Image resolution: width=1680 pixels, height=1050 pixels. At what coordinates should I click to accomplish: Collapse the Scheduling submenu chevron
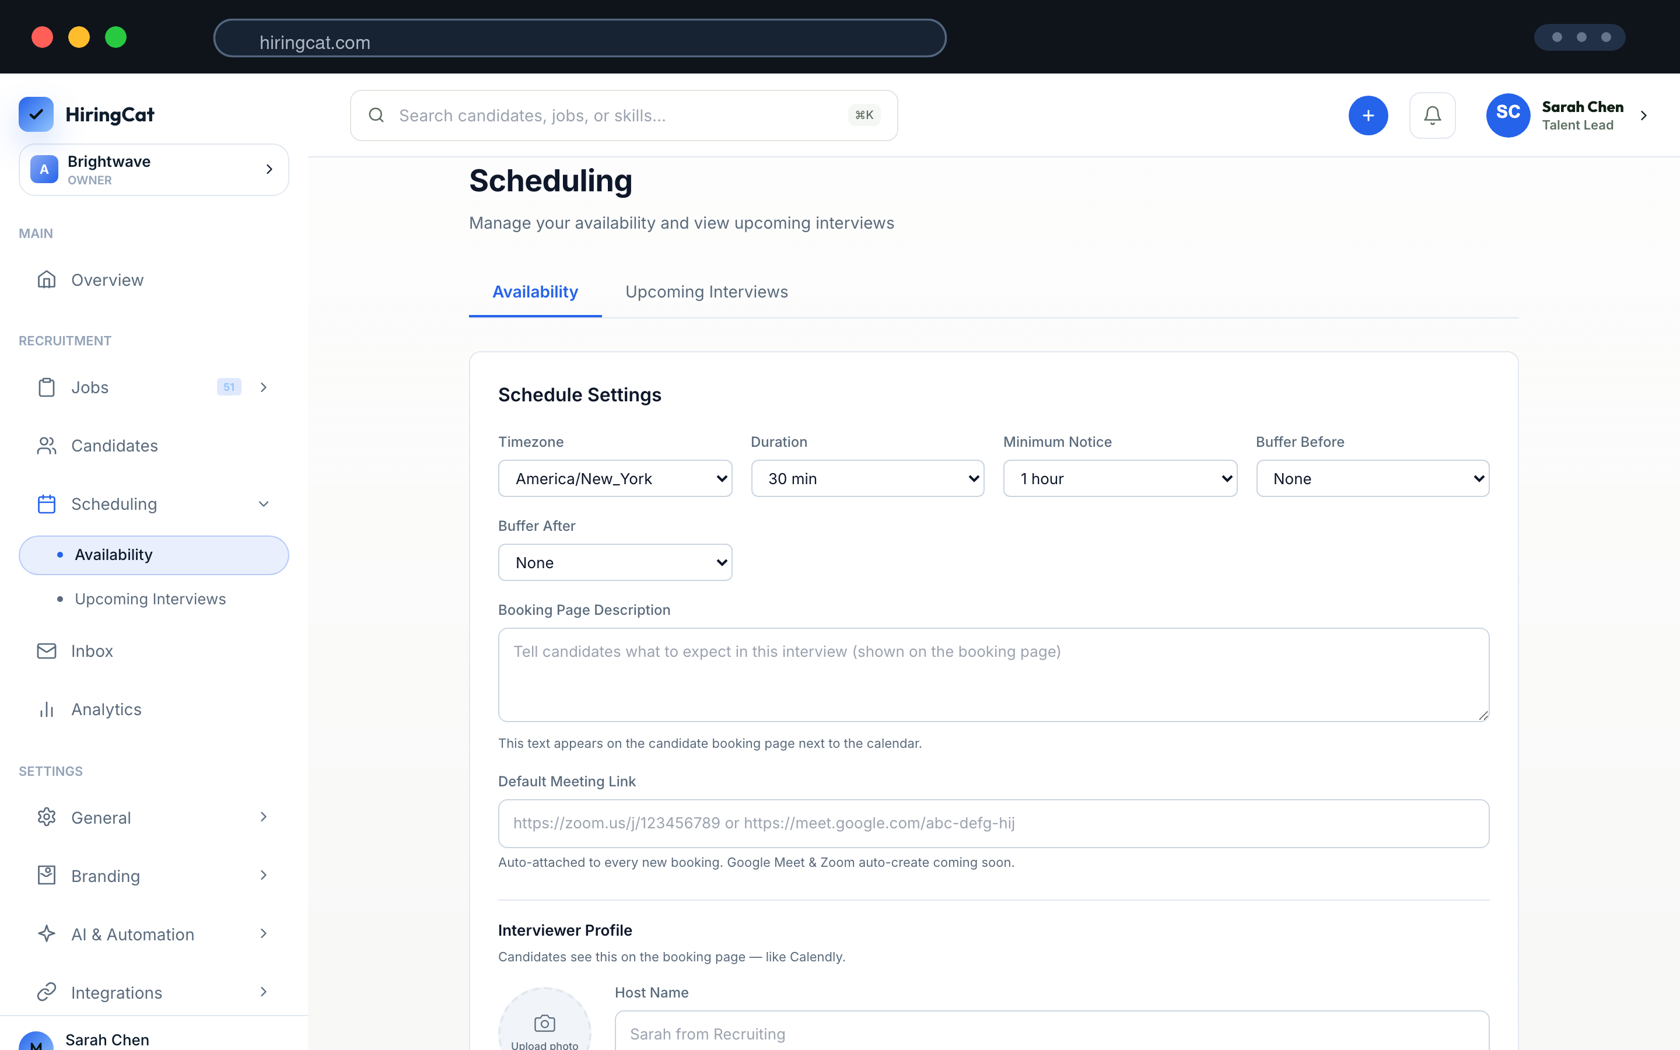click(x=264, y=503)
